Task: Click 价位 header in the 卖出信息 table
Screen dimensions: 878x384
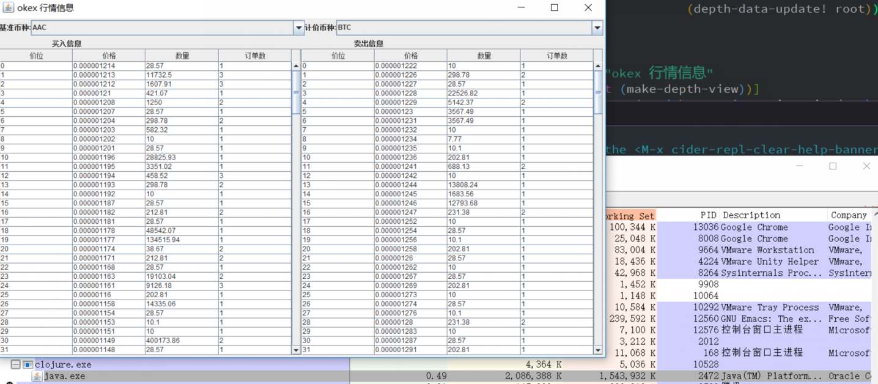Action: coord(338,56)
